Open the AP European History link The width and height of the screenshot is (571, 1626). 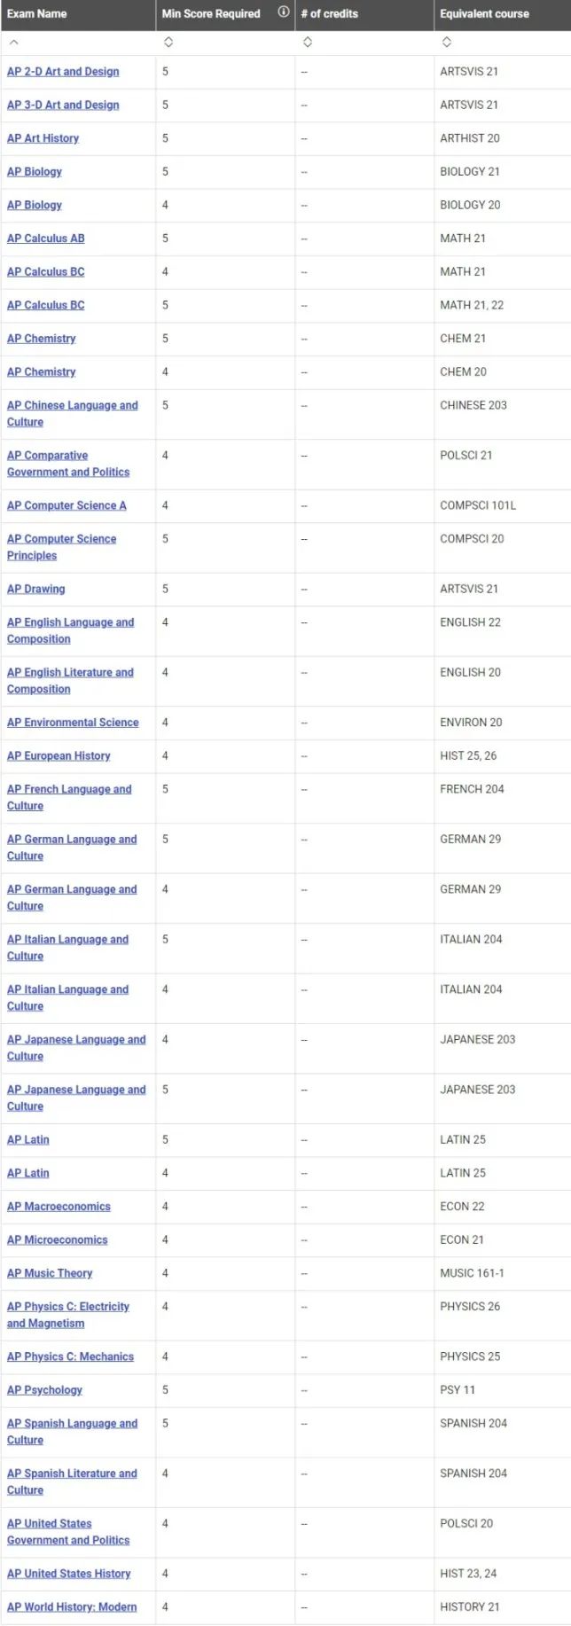pyautogui.click(x=59, y=756)
